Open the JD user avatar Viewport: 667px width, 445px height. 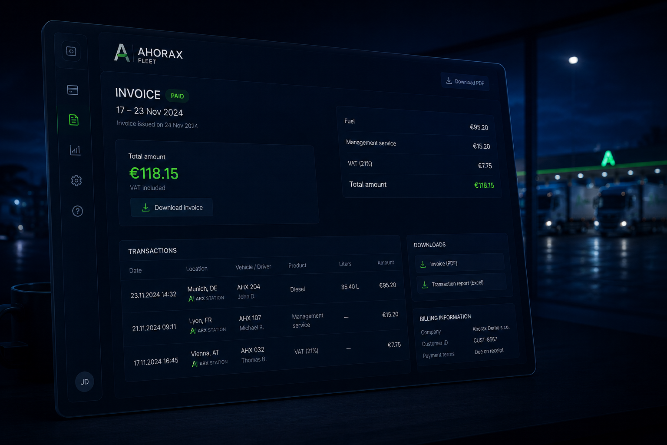point(85,382)
